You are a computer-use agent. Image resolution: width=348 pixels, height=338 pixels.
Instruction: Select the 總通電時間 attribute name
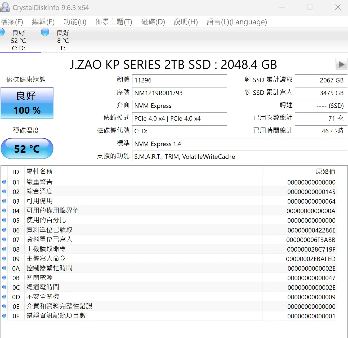click(x=43, y=287)
